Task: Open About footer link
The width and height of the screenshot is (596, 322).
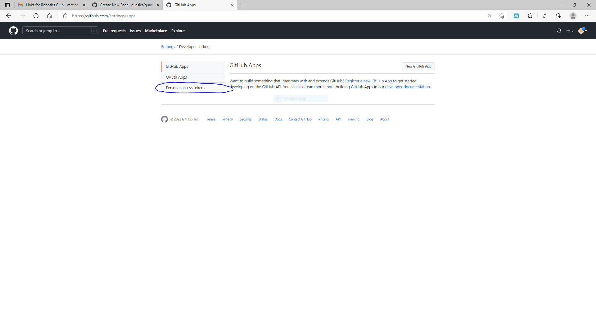Action: (x=385, y=119)
